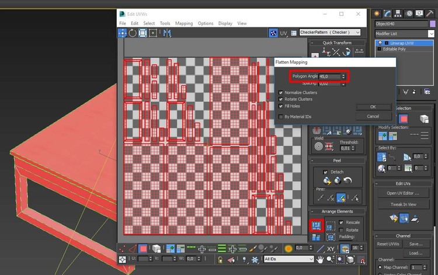
Task: Collapse the Quick Transform rollout
Action: 312,43
